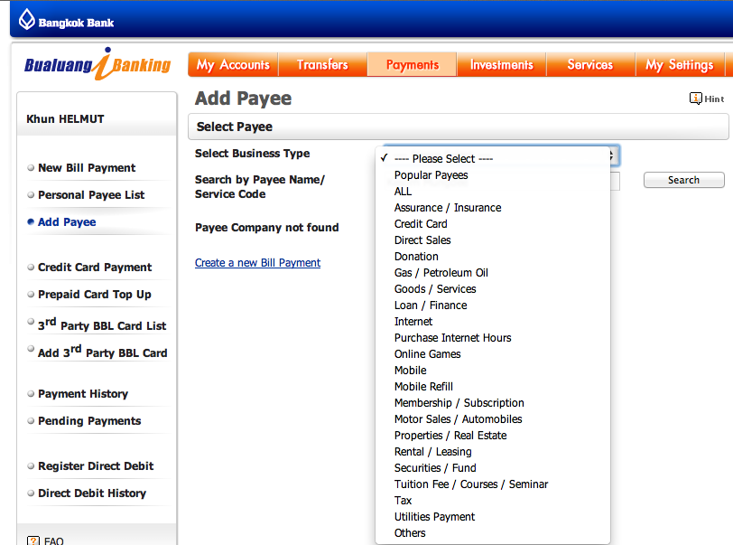Open Register Direct Debit
The height and width of the screenshot is (545, 733).
(x=96, y=465)
